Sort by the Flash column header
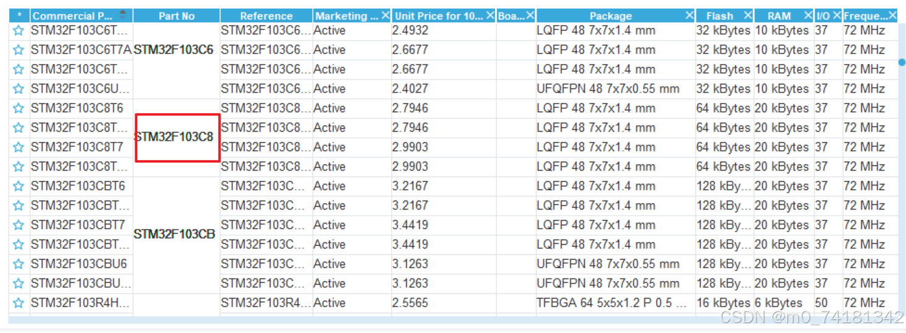Image resolution: width=906 pixels, height=333 pixels. coord(720,16)
